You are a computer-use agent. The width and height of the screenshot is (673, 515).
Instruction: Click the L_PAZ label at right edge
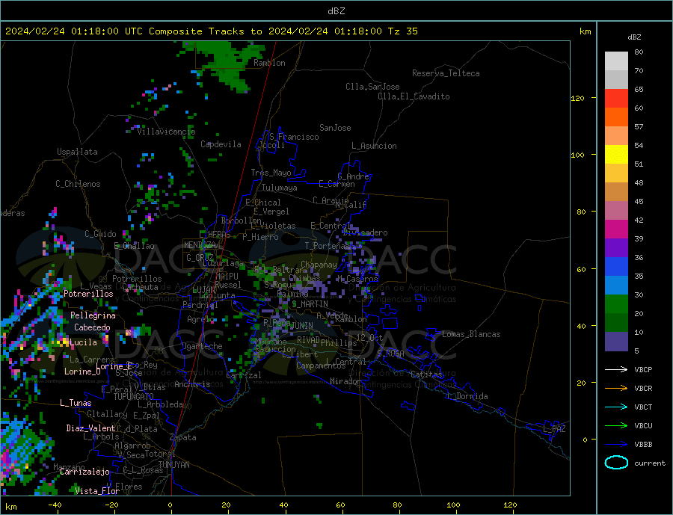point(554,429)
